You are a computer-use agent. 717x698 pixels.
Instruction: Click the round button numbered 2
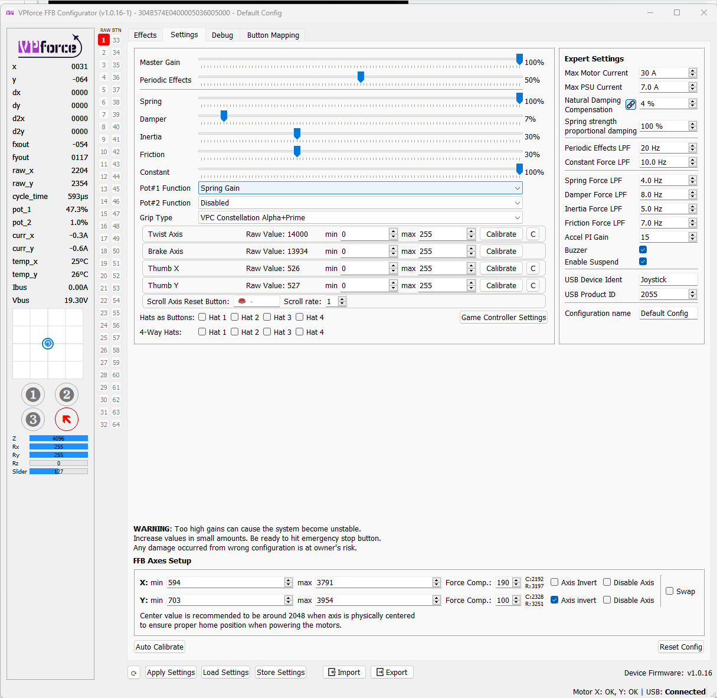[x=67, y=394]
